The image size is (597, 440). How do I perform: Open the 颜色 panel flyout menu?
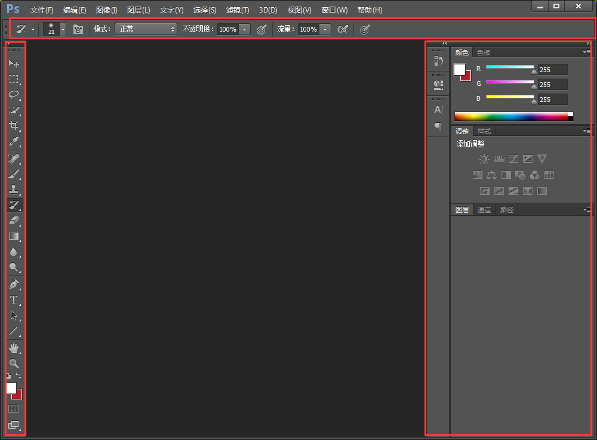click(x=587, y=52)
